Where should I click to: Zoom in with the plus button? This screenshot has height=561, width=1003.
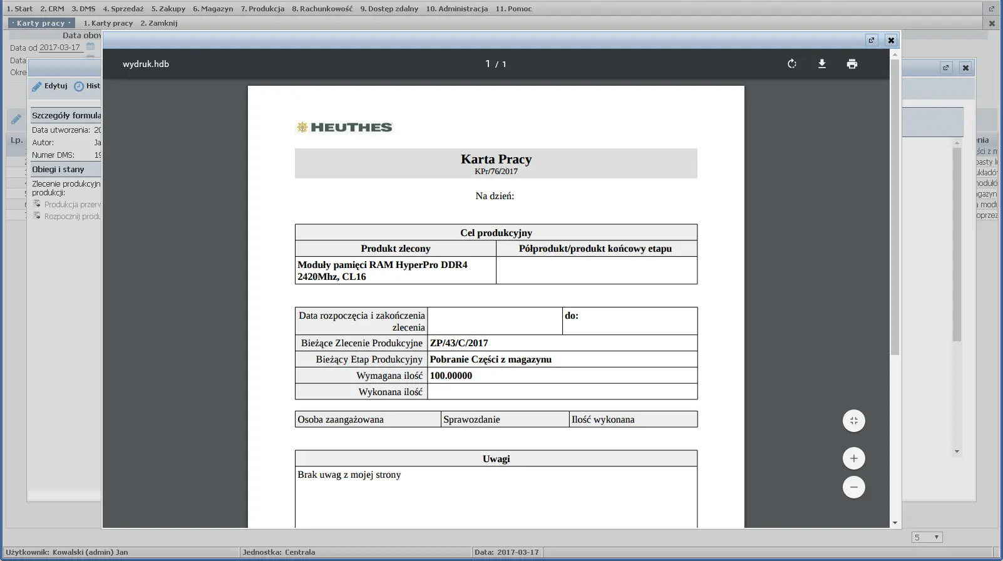(x=853, y=458)
